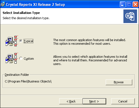
Task: Click the Typical option label text
Action: point(28,41)
